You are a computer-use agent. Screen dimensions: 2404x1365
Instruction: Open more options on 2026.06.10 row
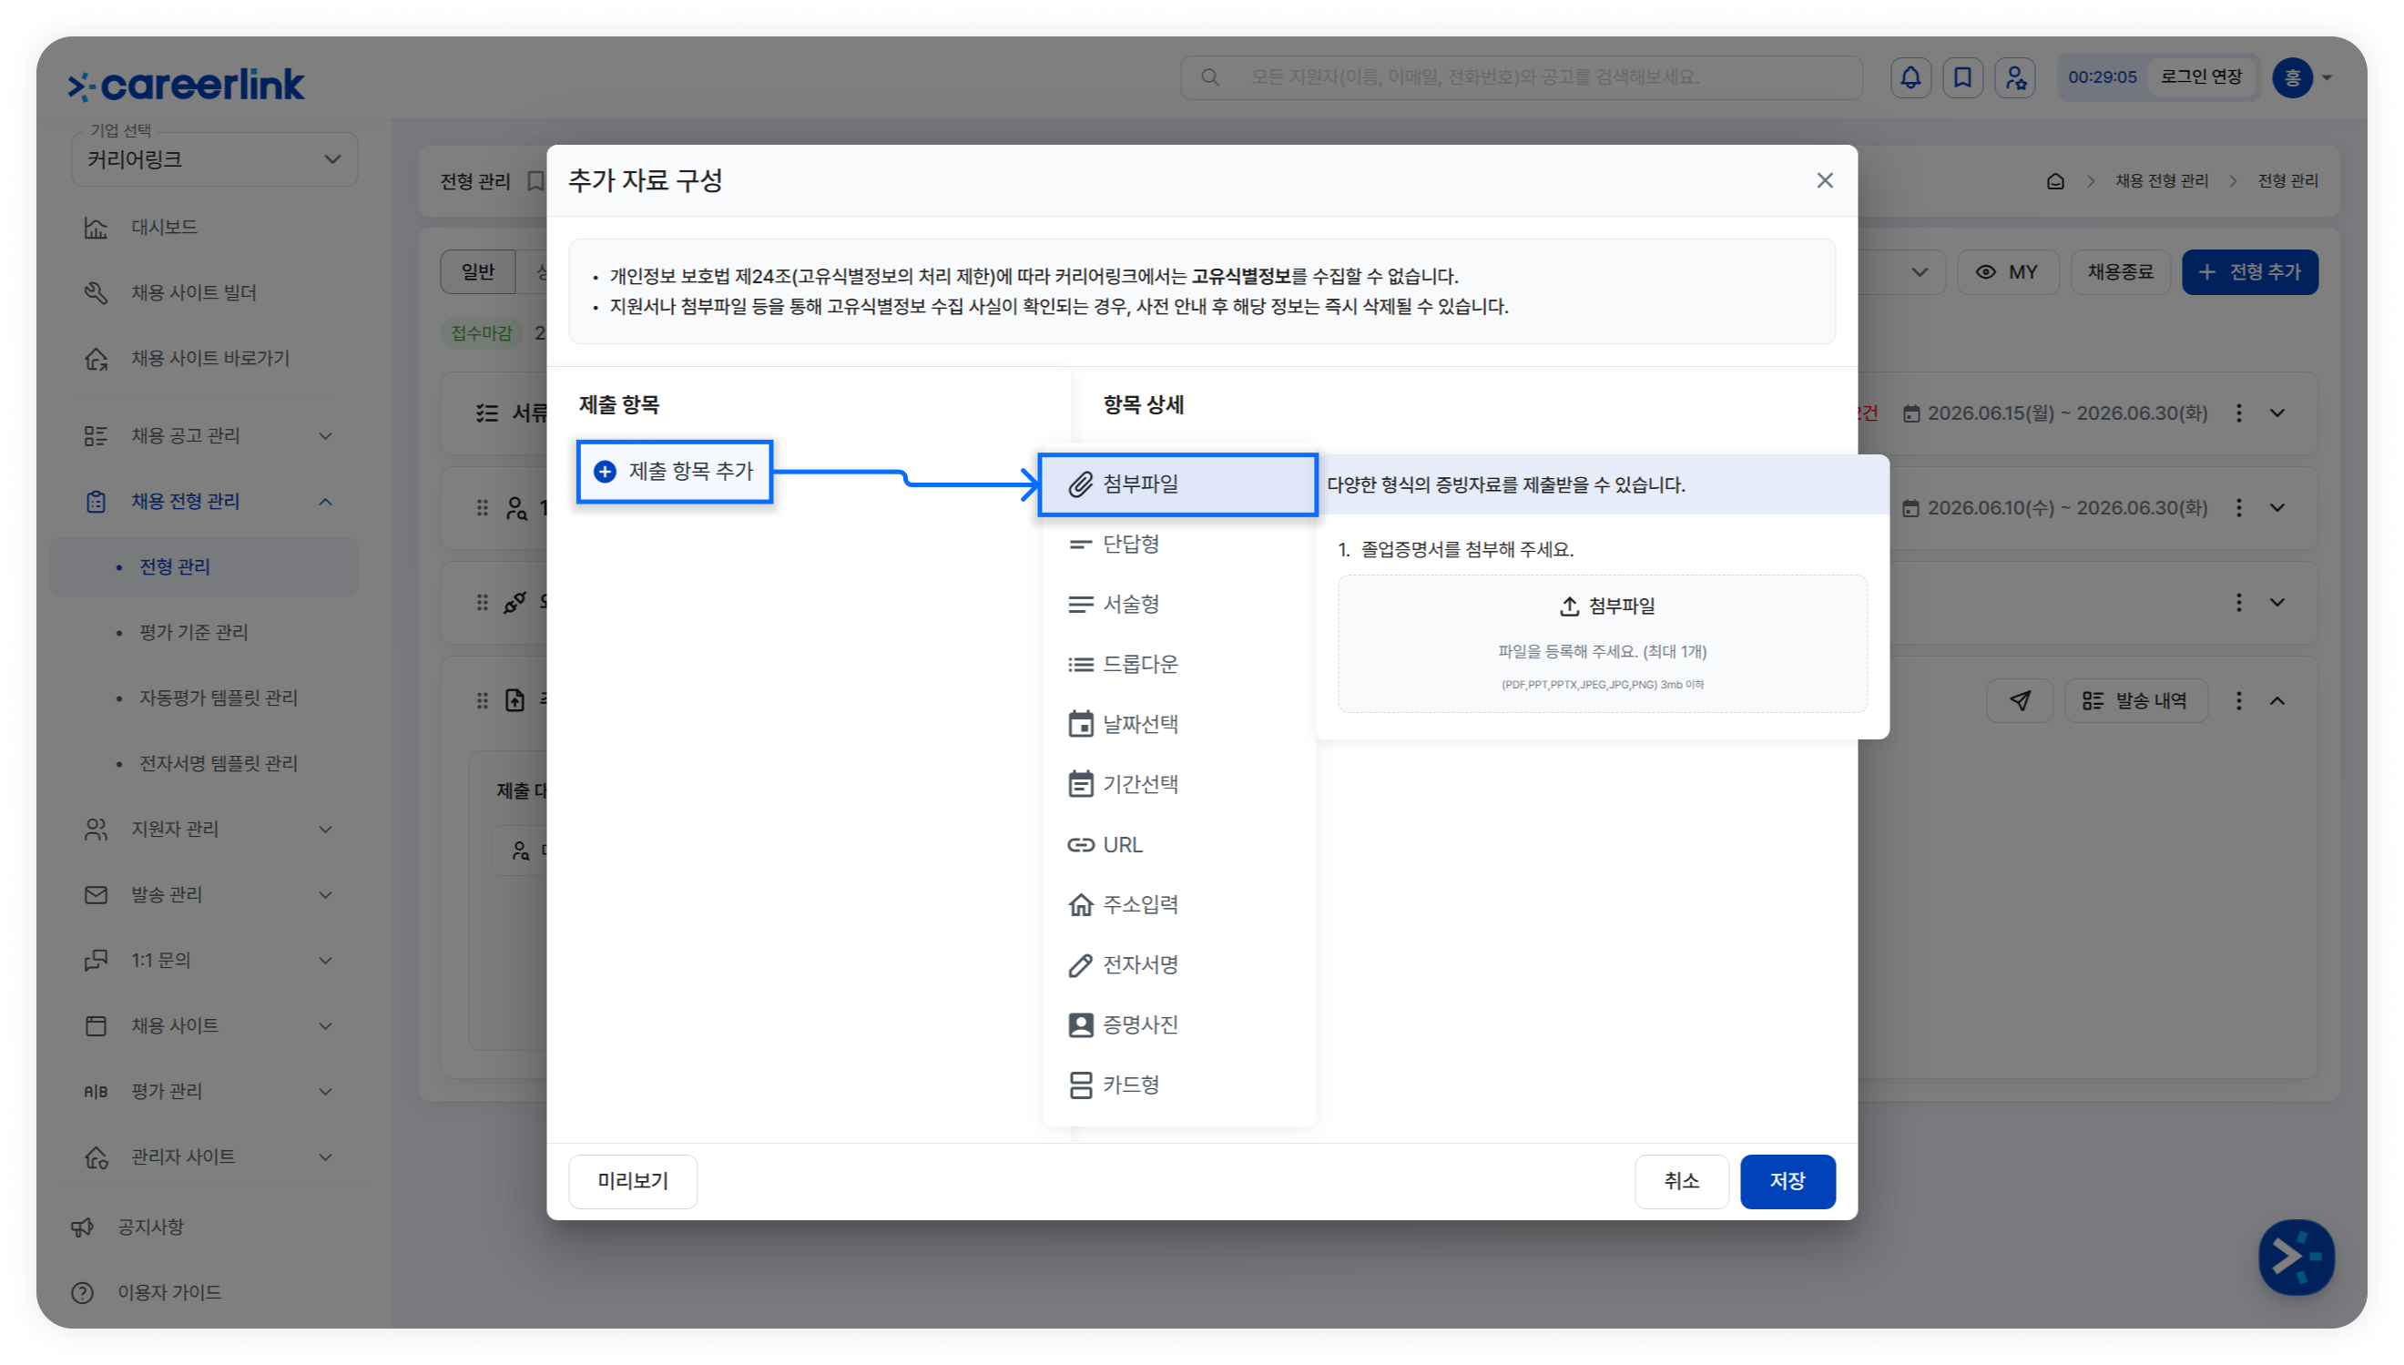[x=2238, y=508]
